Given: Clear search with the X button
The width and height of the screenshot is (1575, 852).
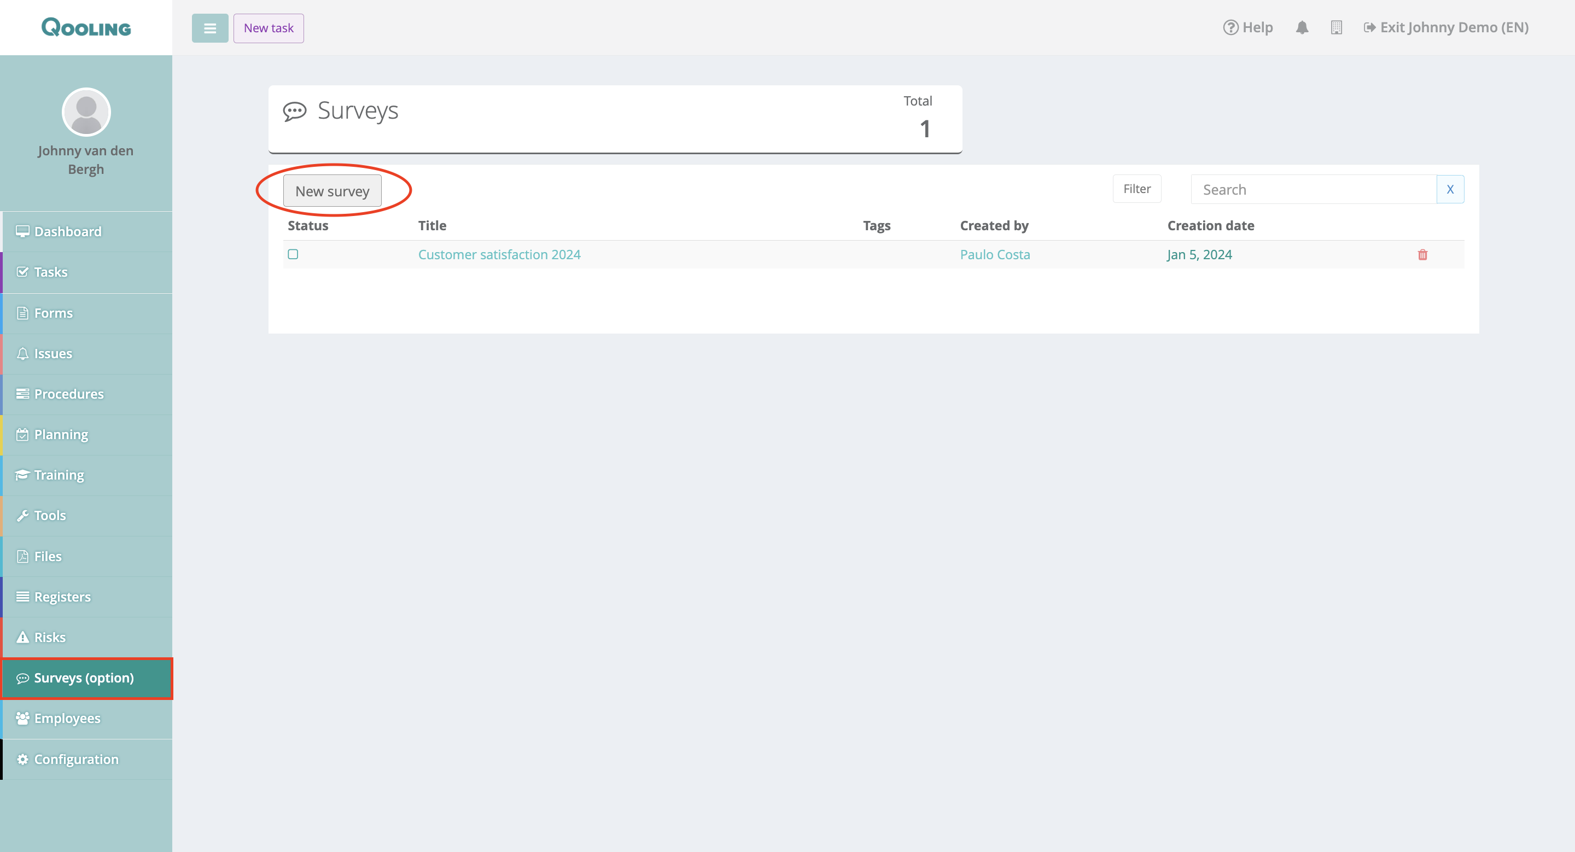Looking at the screenshot, I should (1449, 189).
